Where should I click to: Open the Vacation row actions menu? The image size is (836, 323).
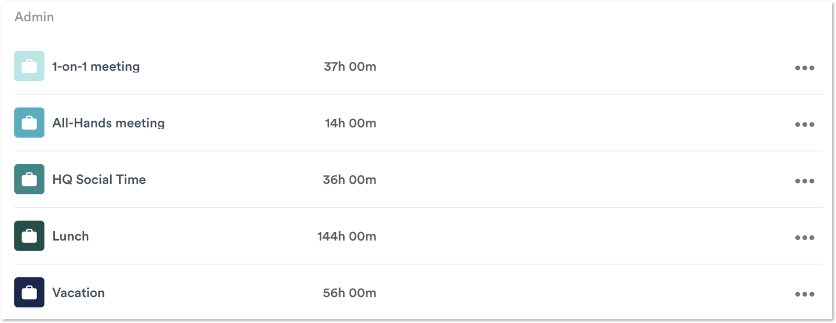tap(805, 293)
